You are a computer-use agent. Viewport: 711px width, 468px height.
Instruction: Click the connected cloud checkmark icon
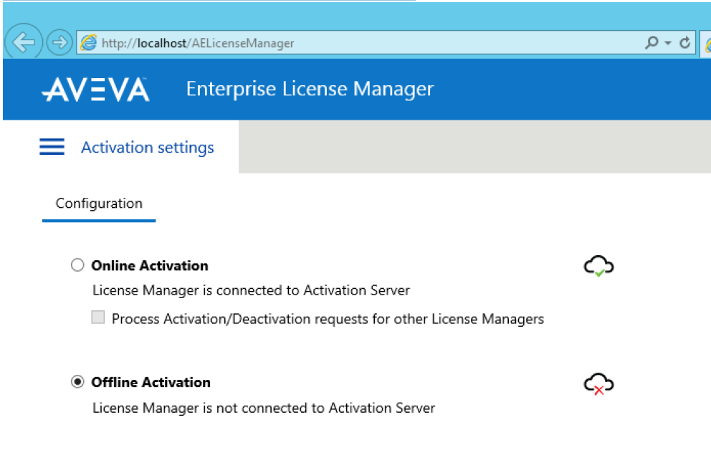point(598,266)
